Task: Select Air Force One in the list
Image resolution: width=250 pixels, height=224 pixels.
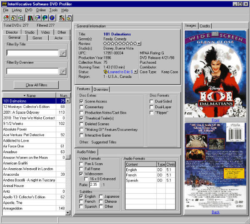Action: click(34, 146)
